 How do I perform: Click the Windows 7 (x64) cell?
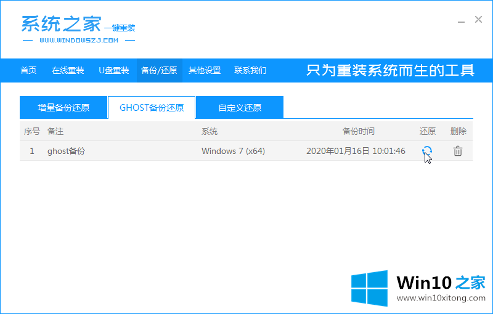234,151
